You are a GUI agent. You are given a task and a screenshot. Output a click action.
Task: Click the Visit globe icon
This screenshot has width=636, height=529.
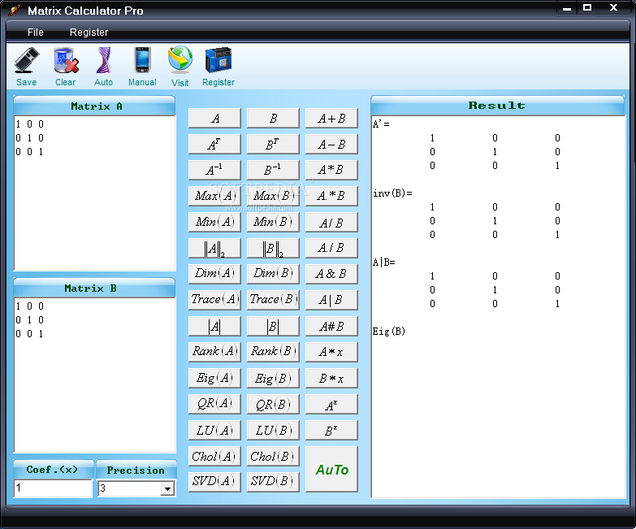[x=180, y=60]
